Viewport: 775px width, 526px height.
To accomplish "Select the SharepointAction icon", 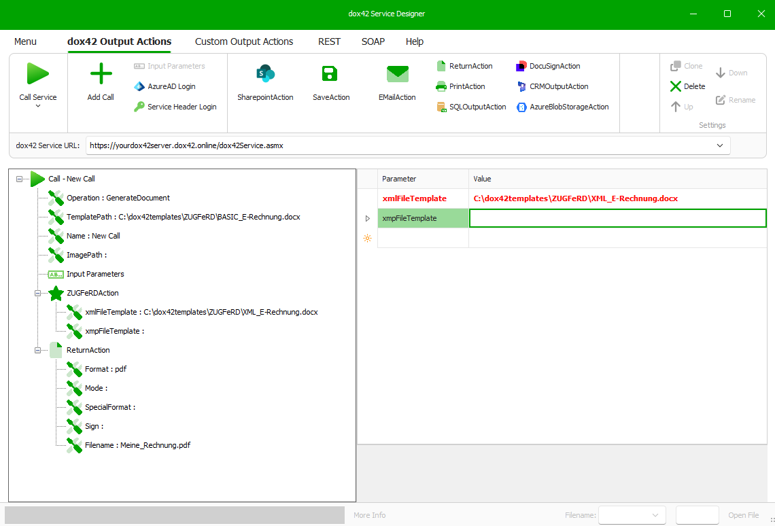I will 265,73.
